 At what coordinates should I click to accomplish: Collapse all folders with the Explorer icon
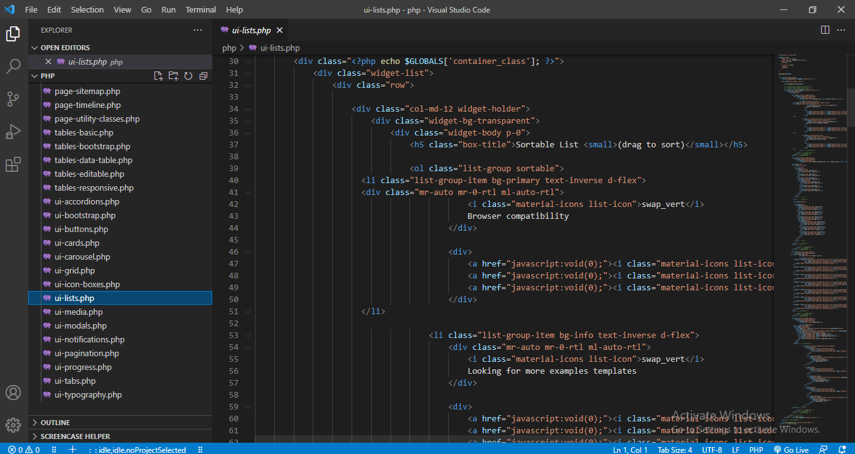[x=203, y=75]
